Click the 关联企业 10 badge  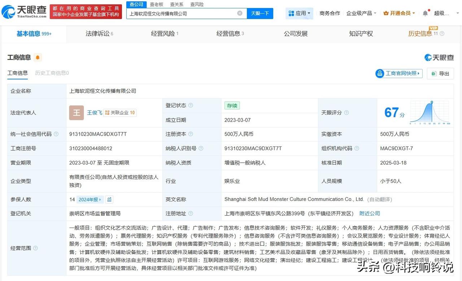120,113
